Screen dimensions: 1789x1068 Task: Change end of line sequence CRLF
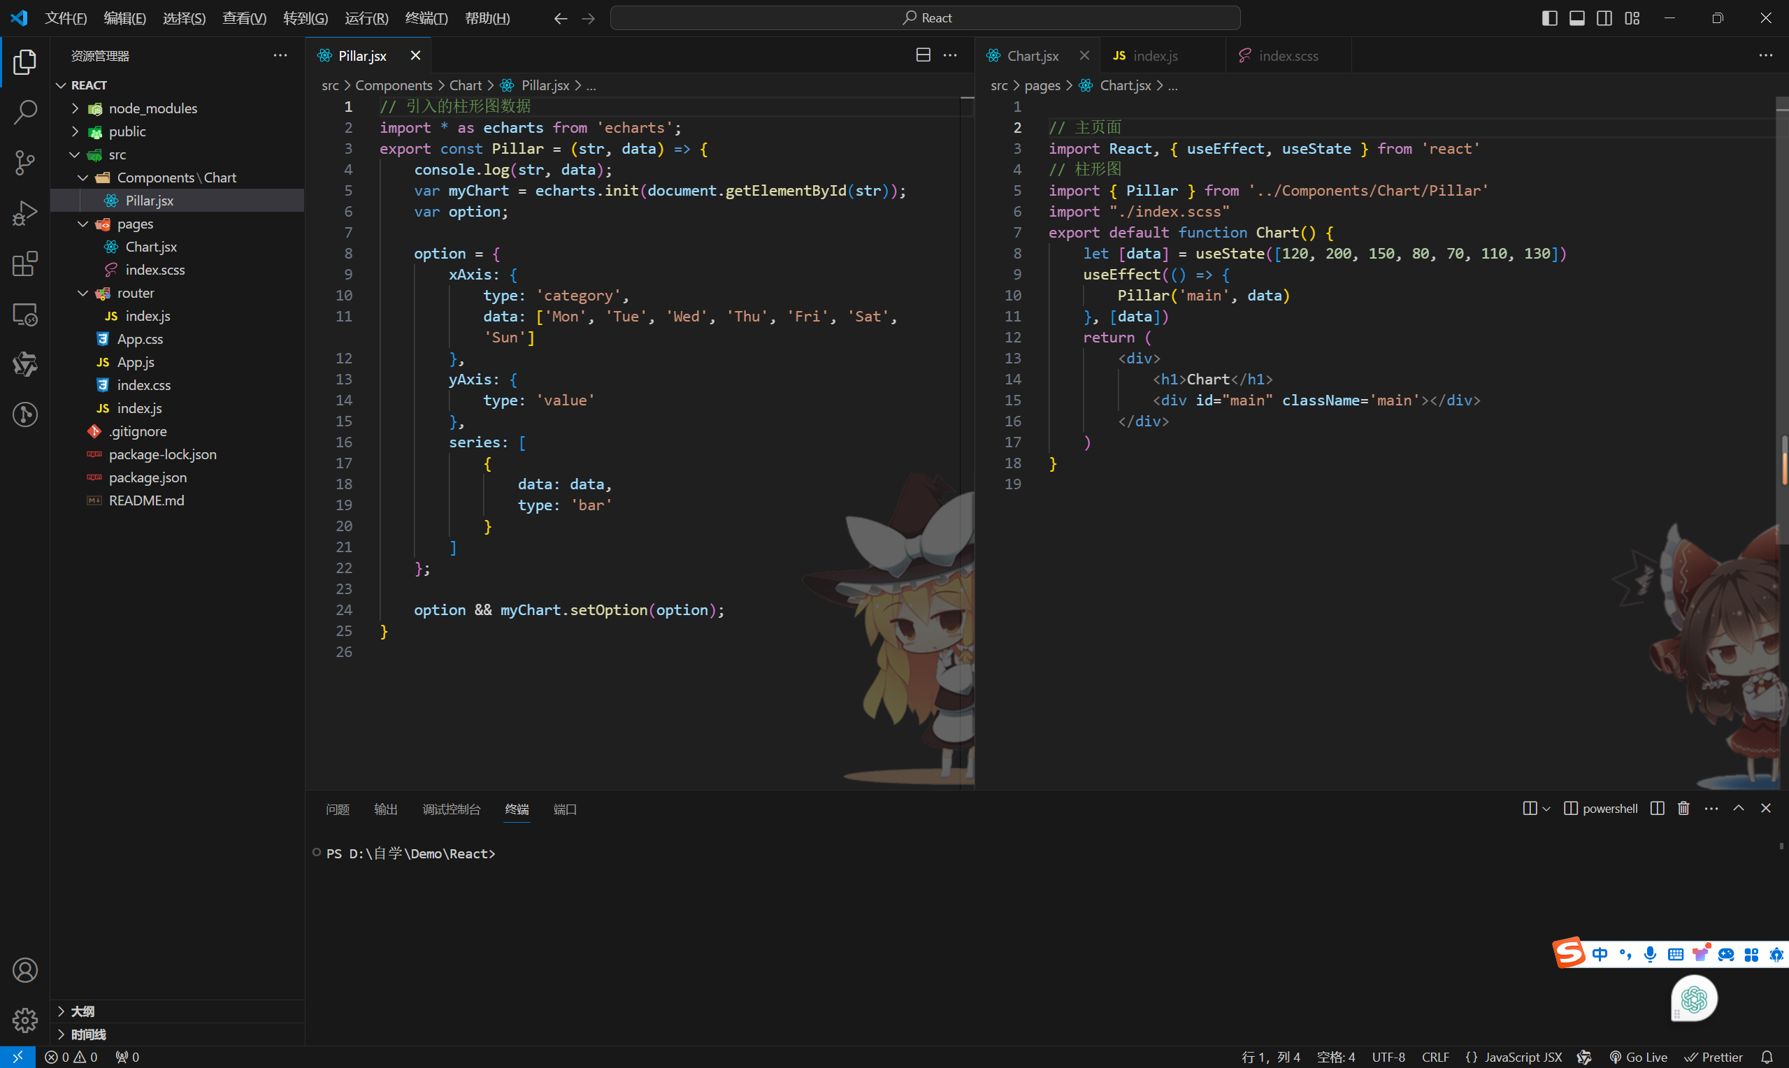click(x=1435, y=1058)
